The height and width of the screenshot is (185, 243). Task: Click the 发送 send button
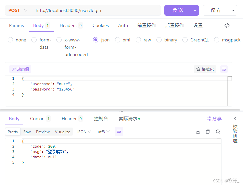click(x=178, y=10)
